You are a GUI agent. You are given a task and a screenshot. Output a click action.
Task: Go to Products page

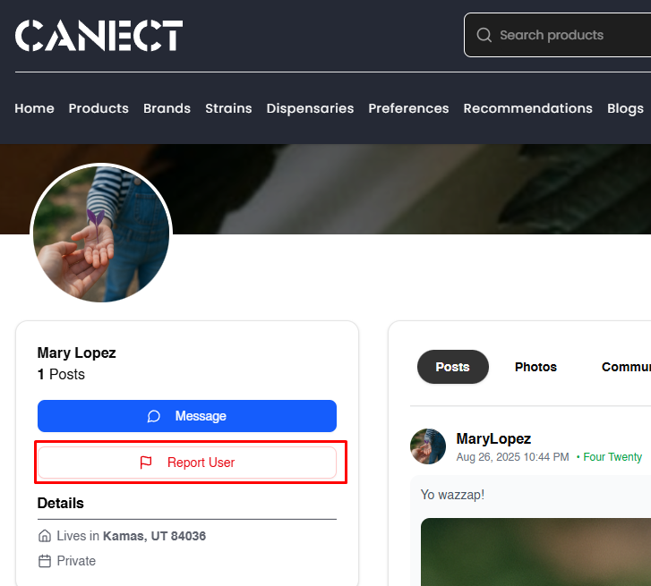point(99,108)
